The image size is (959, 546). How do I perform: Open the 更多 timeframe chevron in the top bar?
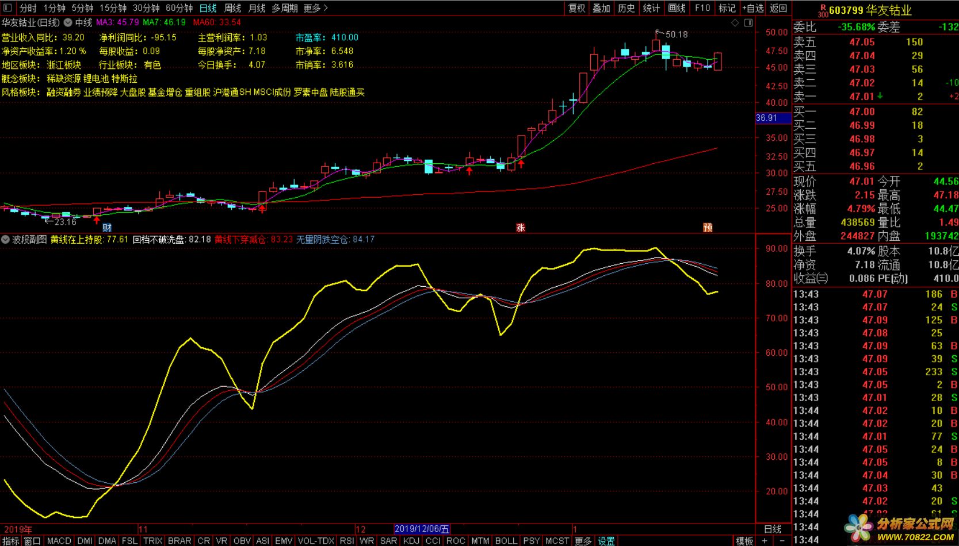(x=315, y=8)
